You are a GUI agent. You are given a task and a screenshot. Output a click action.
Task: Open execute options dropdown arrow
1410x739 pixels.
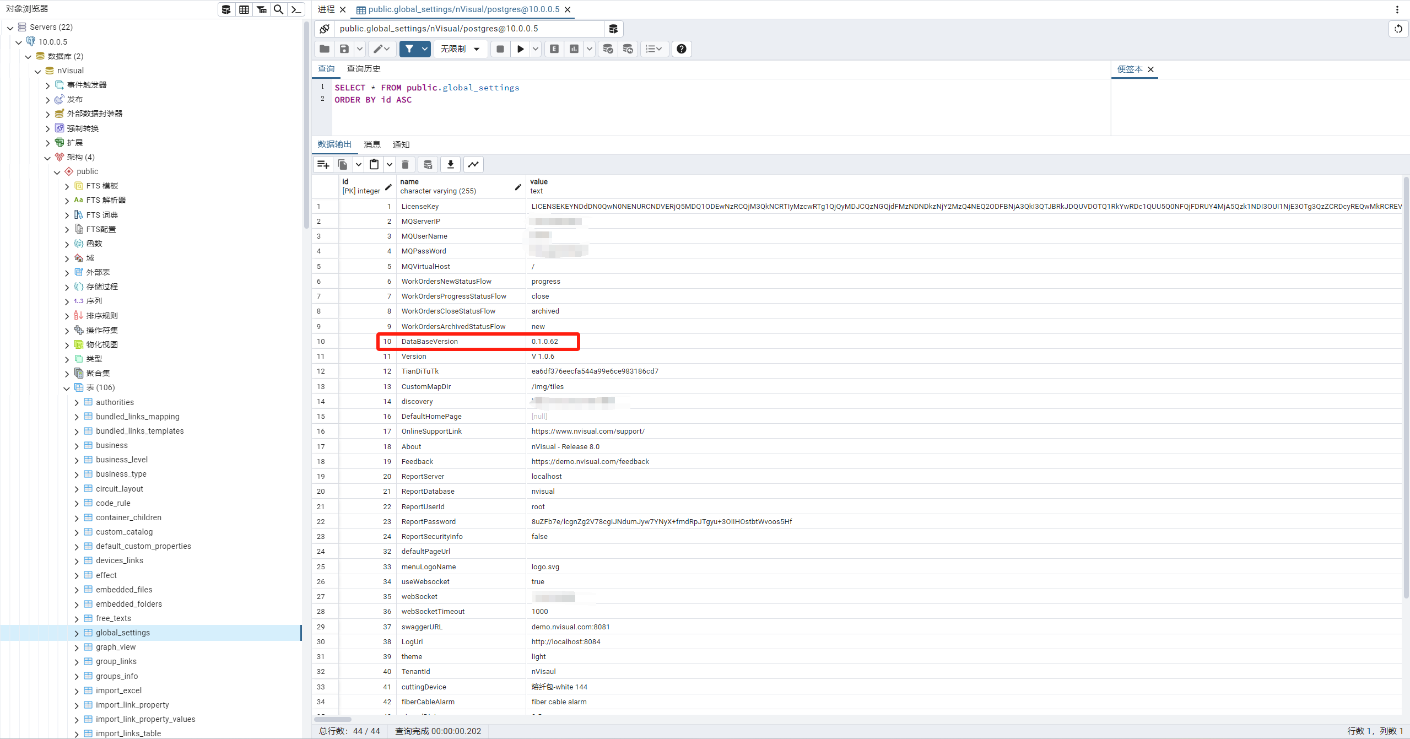point(535,49)
